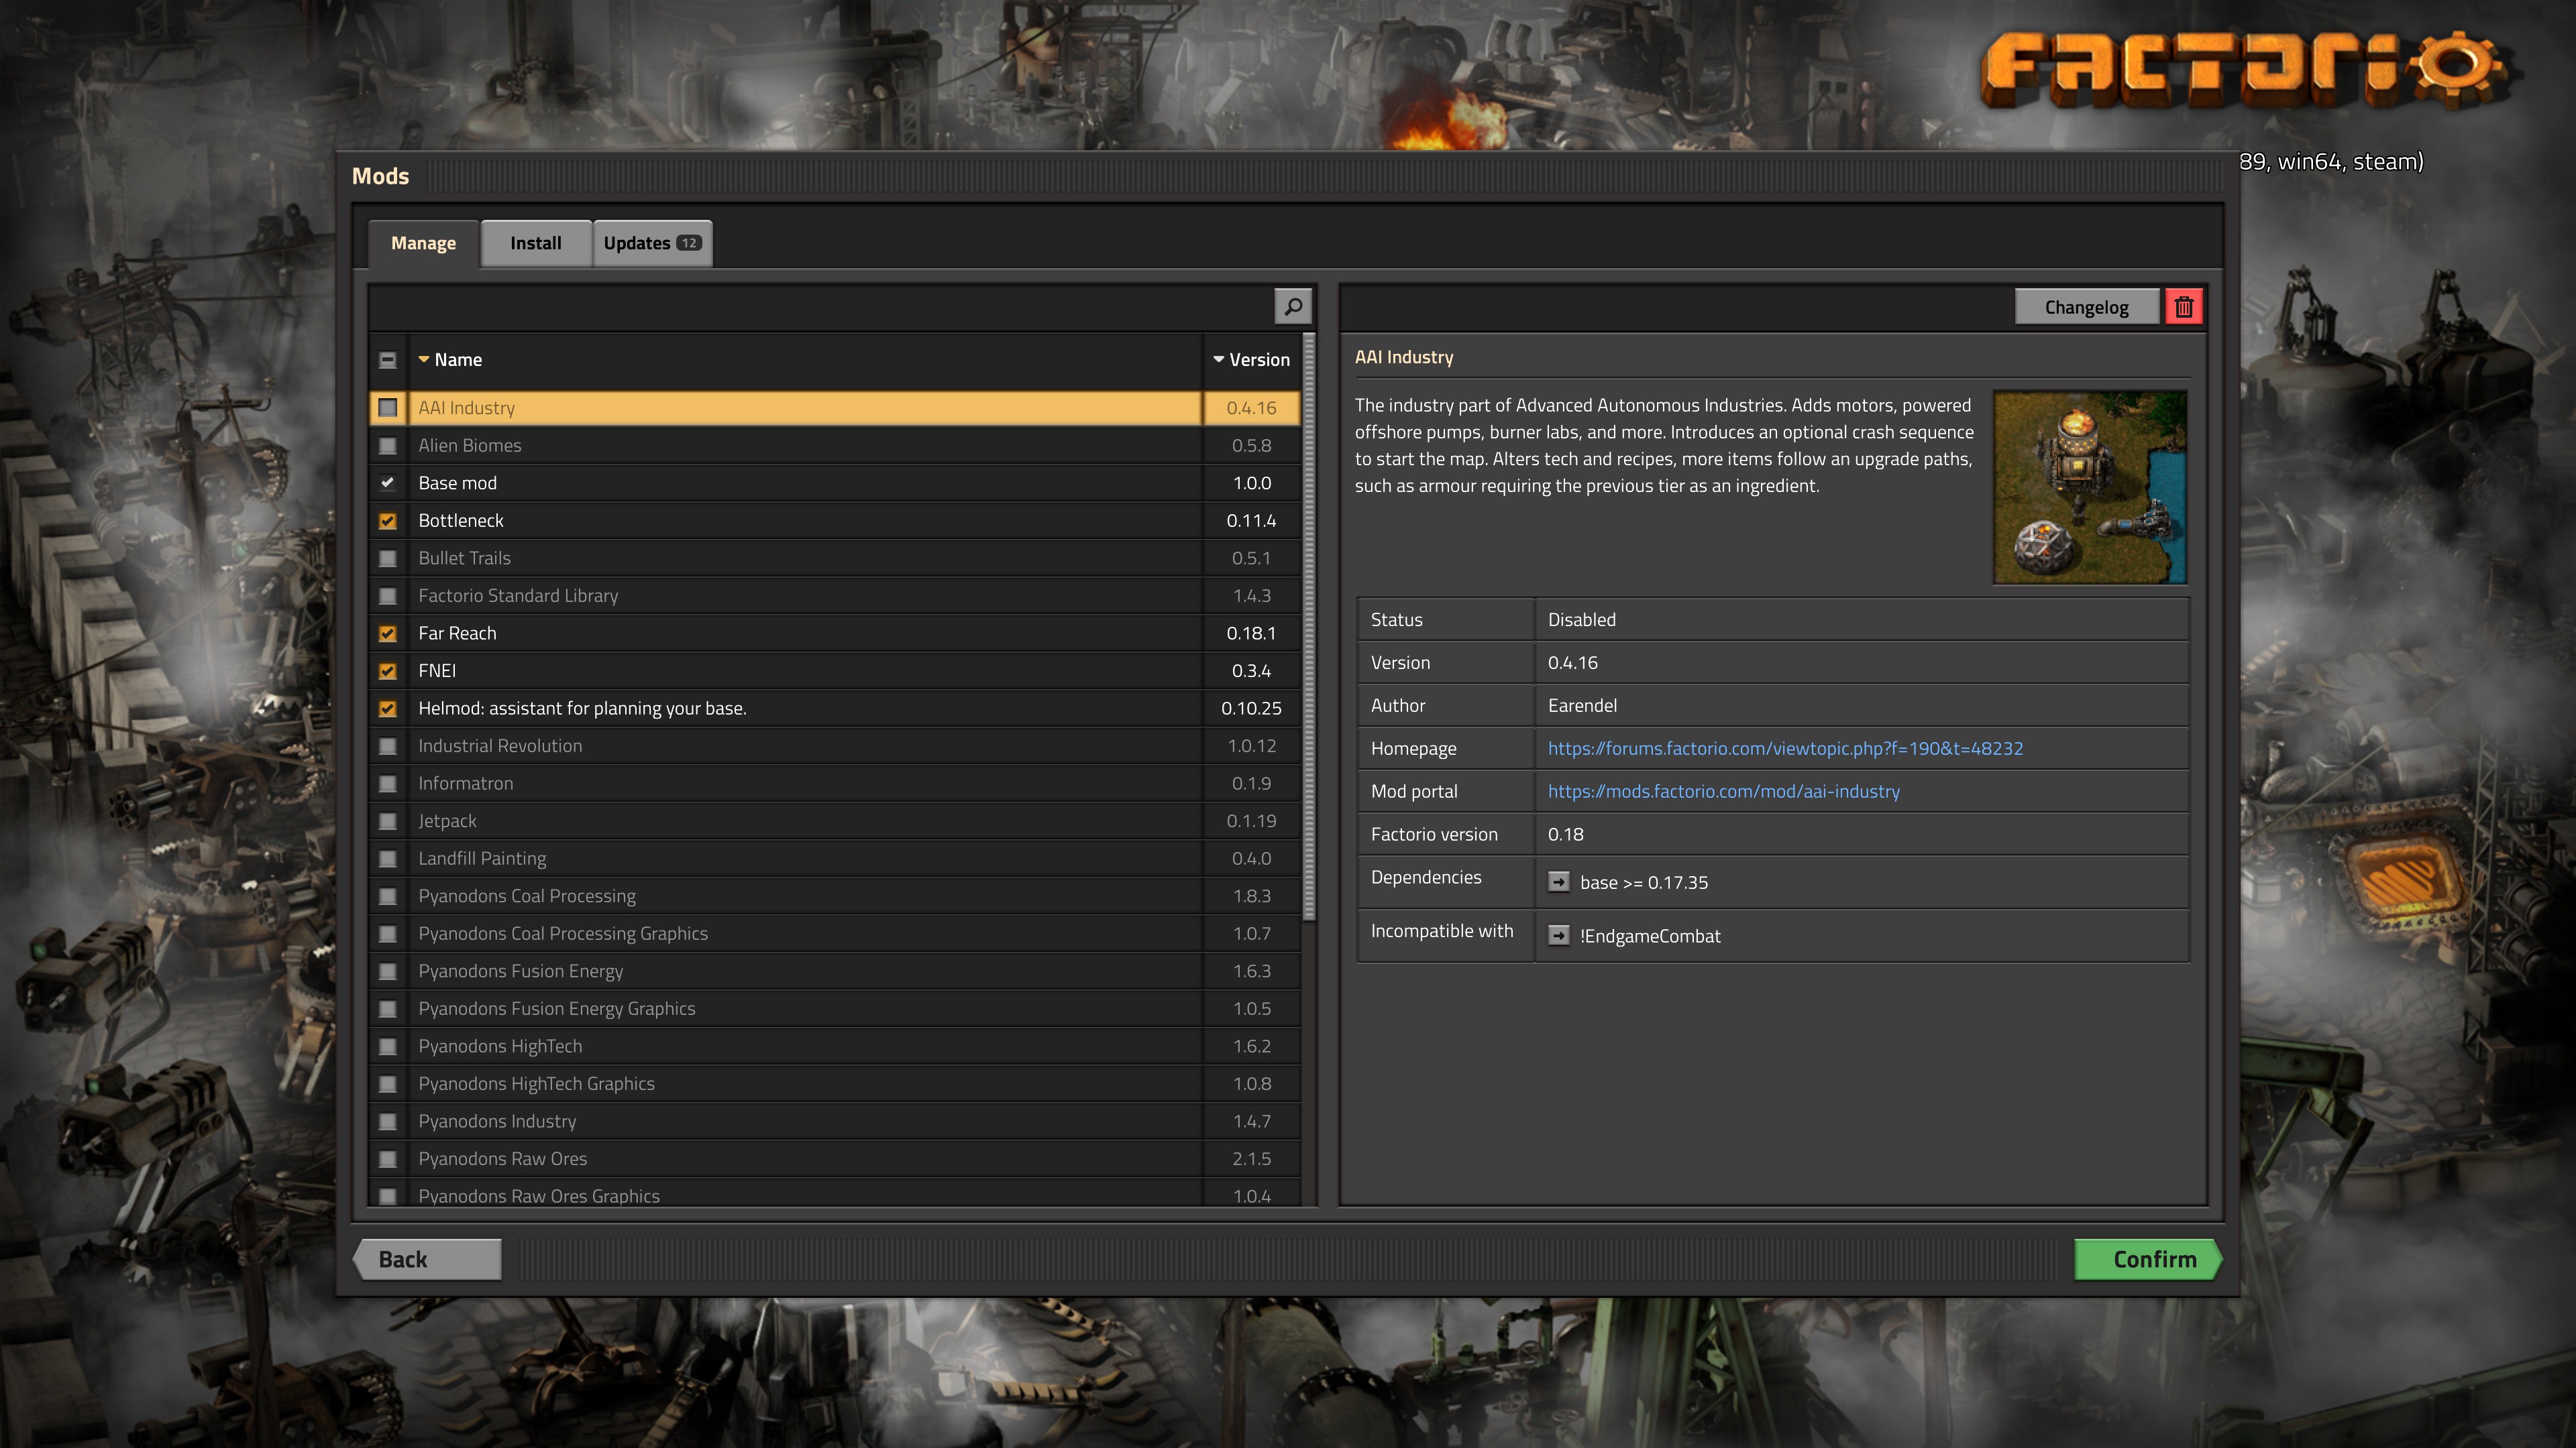Screen dimensions: 2576x1448
Task: Sort mods by Name column
Action: point(450,360)
